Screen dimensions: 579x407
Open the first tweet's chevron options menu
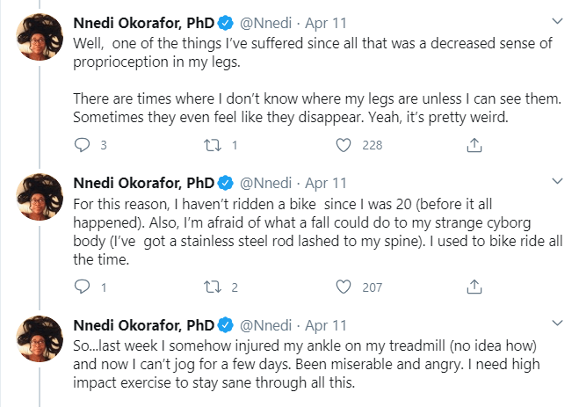point(557,21)
